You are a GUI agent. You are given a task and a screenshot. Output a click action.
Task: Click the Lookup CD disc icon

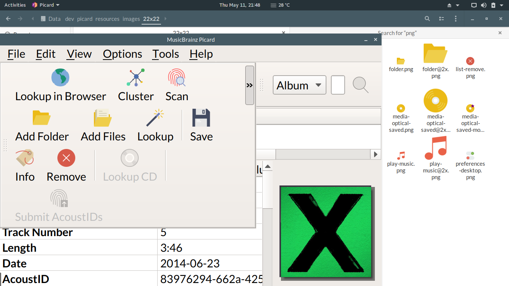[x=130, y=158]
